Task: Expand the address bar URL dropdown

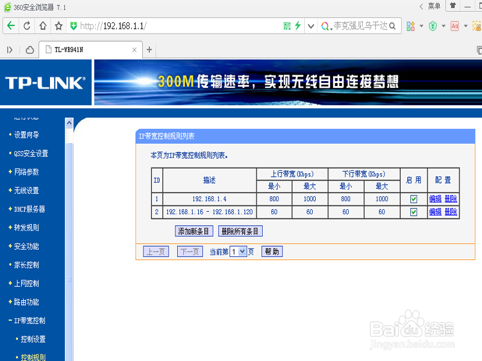Action: 311,26
